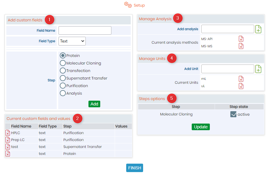Click into the Add analysis text box

(x=228, y=29)
